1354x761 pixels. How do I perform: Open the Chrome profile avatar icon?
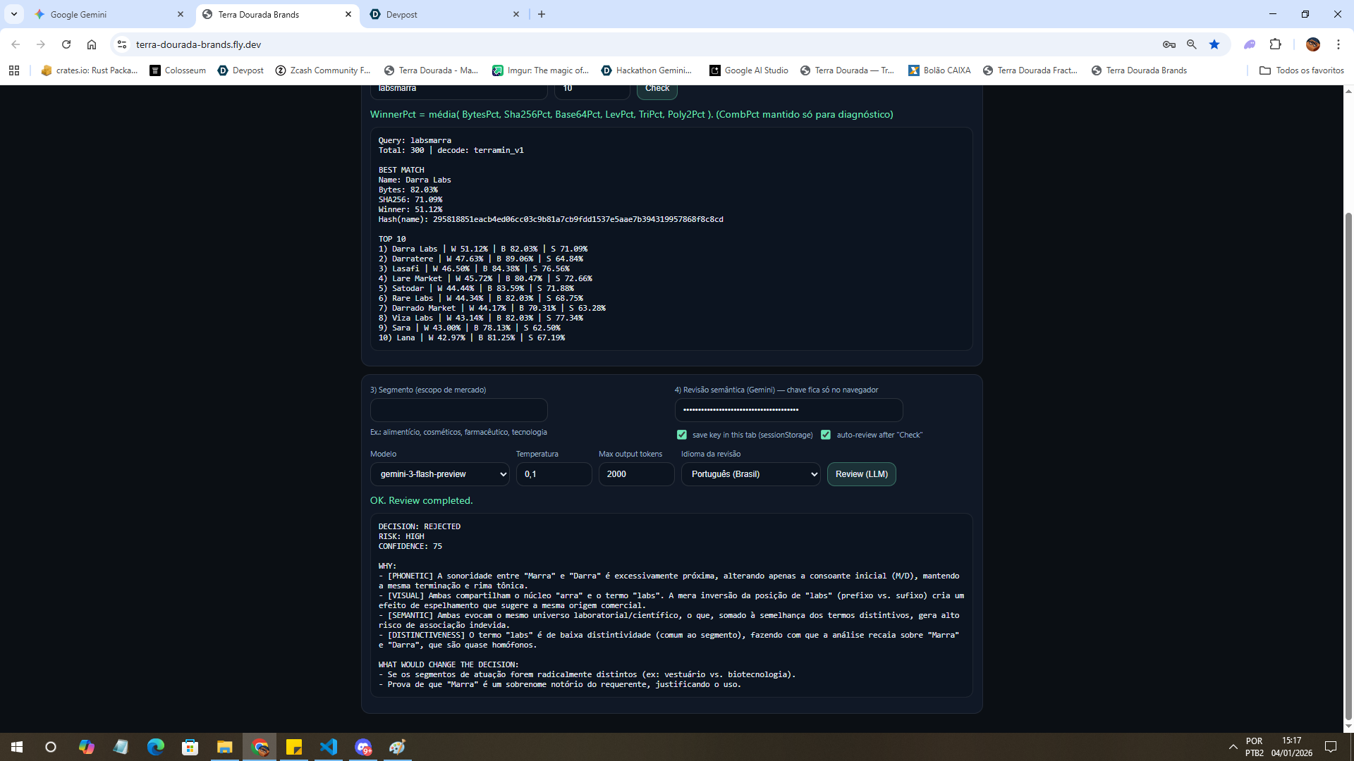1312,44
